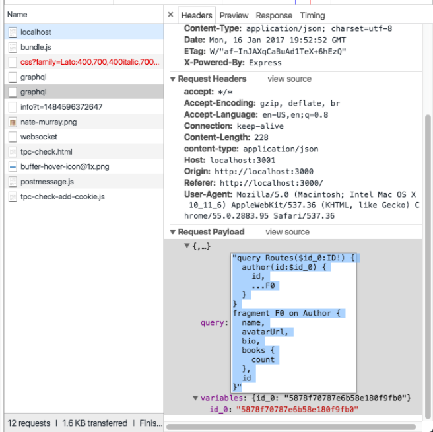This screenshot has width=433, height=432.
Task: Click the Content-Length value 228
Action: tap(261, 137)
